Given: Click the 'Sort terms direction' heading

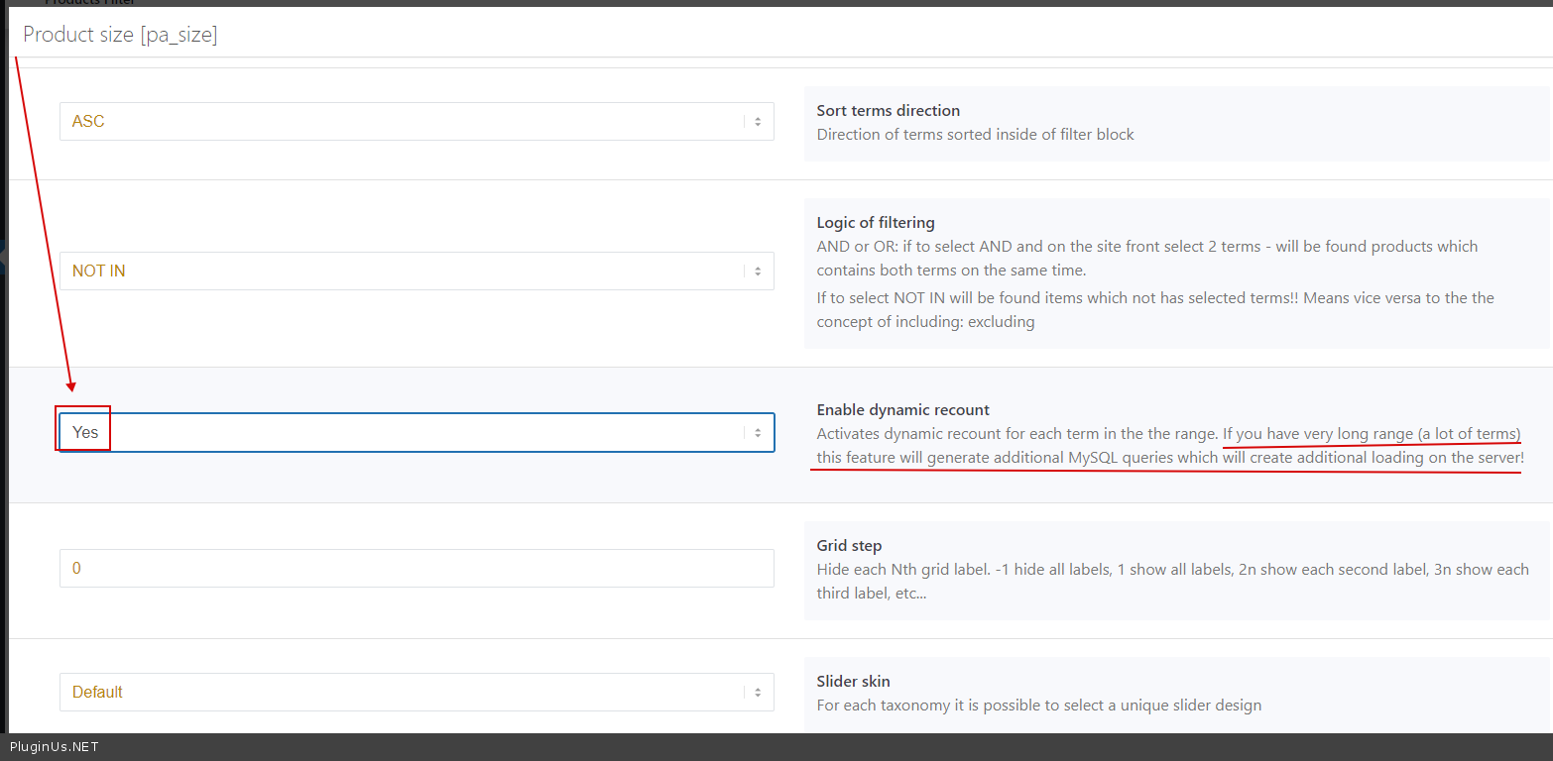Looking at the screenshot, I should tap(888, 111).
